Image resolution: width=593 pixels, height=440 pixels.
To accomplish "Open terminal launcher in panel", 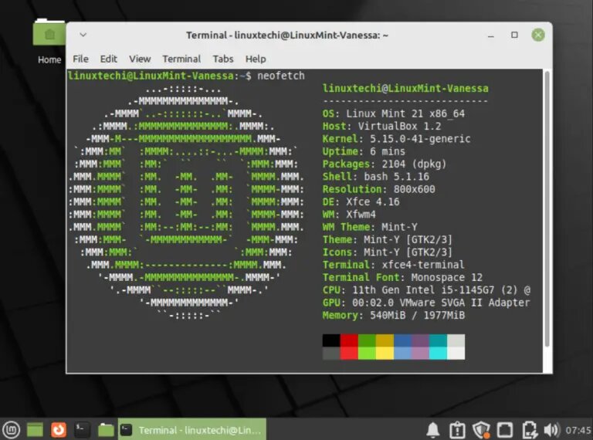I will [x=82, y=430].
